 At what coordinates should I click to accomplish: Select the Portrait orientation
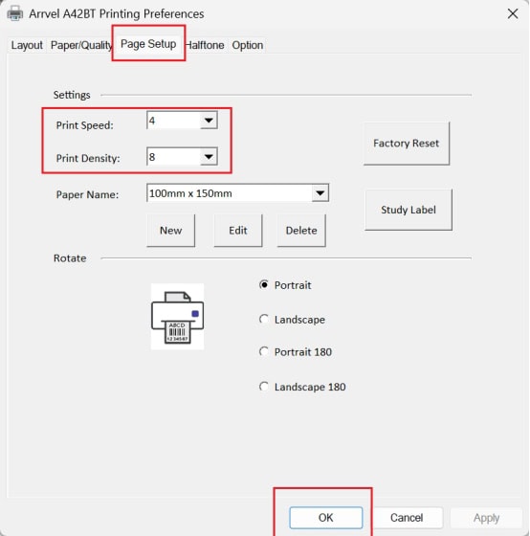coord(264,285)
